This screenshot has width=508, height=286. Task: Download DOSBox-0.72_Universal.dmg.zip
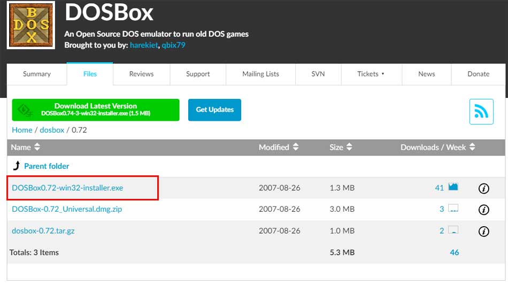coord(67,209)
